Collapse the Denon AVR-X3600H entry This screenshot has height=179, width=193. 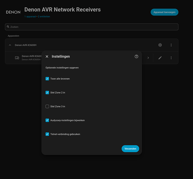point(10,45)
